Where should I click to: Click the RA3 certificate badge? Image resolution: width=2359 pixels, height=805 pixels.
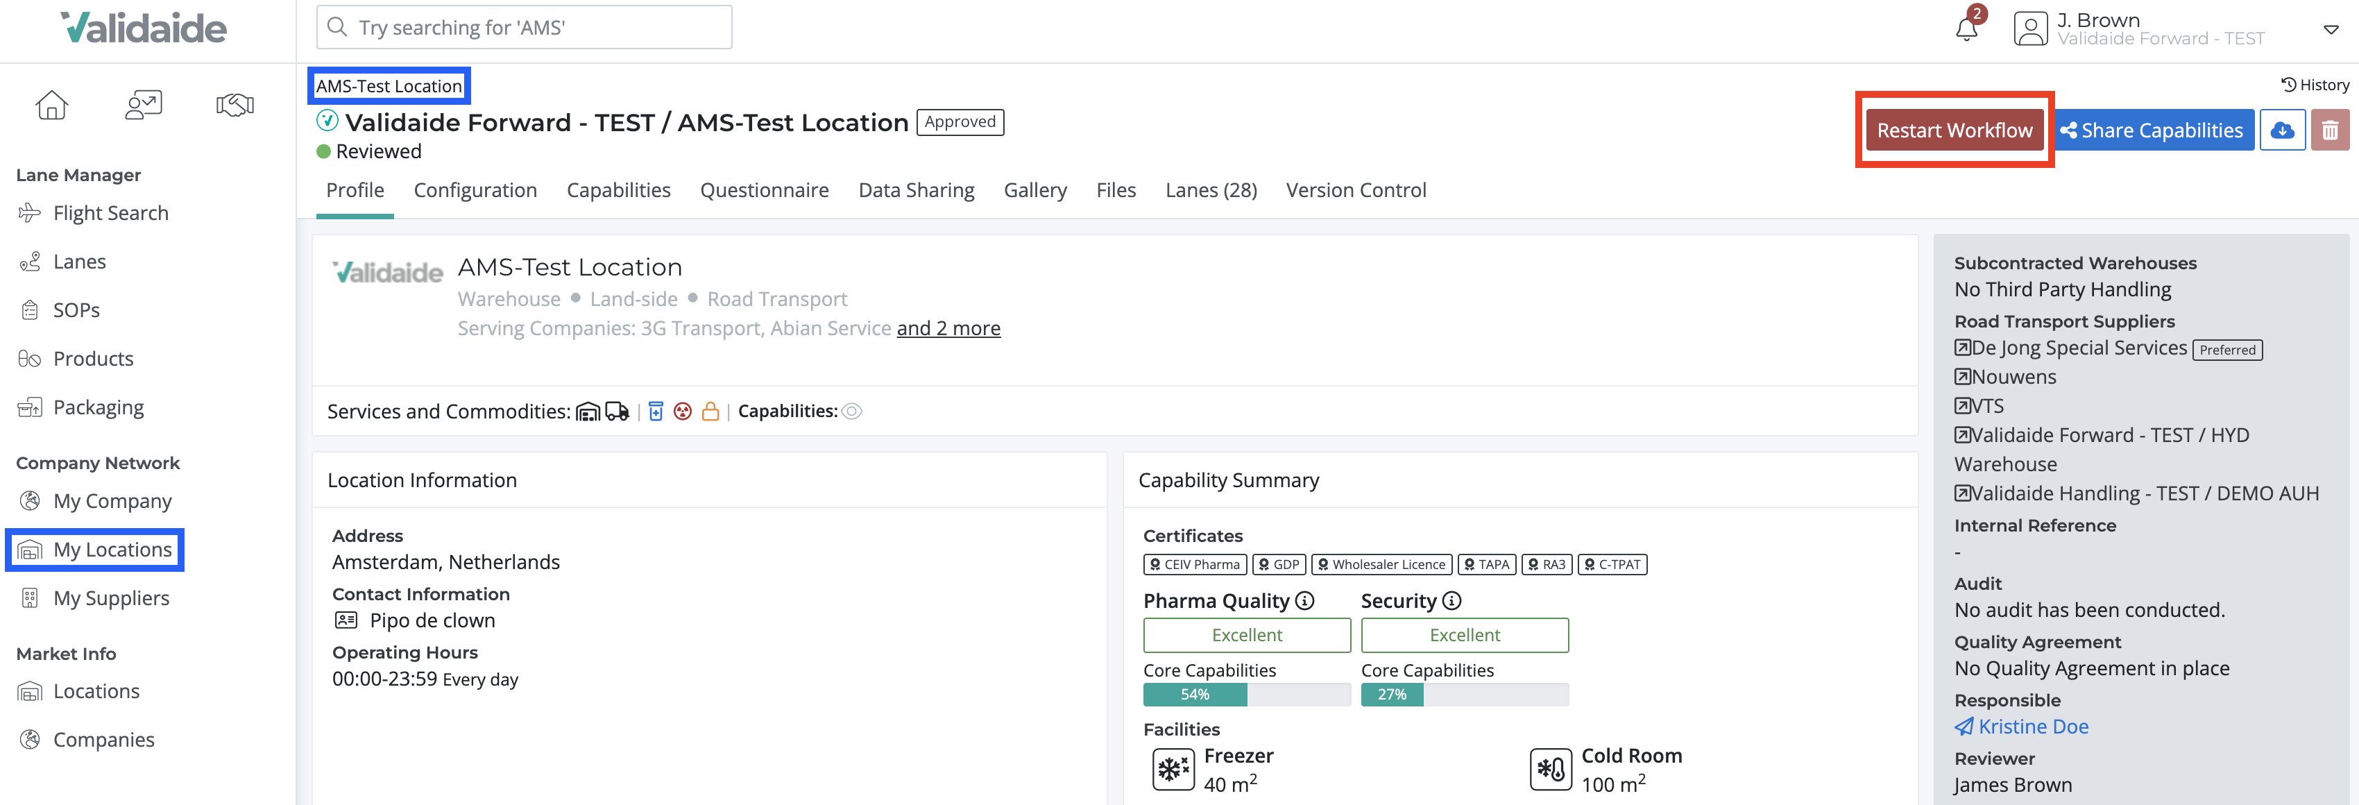1547,565
